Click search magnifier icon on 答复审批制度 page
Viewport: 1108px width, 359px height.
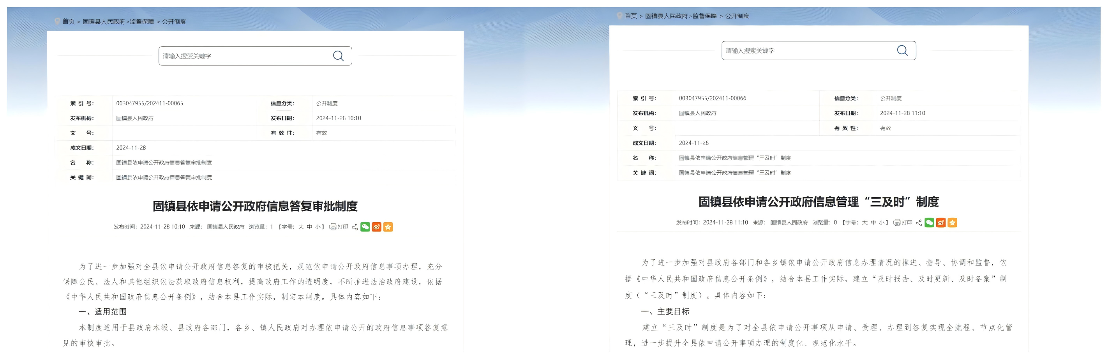(x=338, y=56)
